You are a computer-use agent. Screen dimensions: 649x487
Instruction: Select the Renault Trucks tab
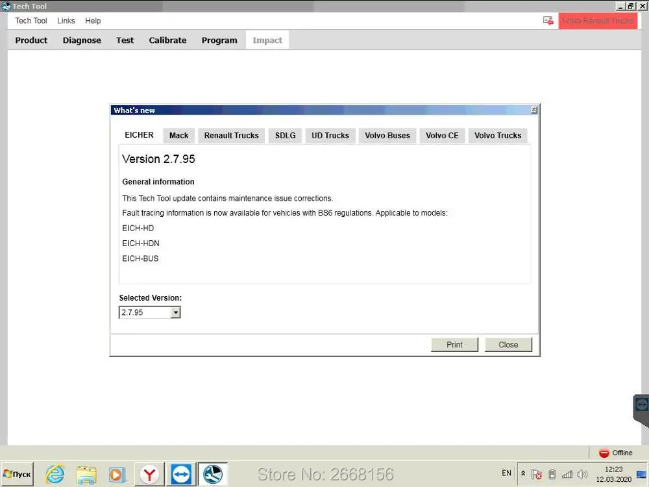point(231,136)
